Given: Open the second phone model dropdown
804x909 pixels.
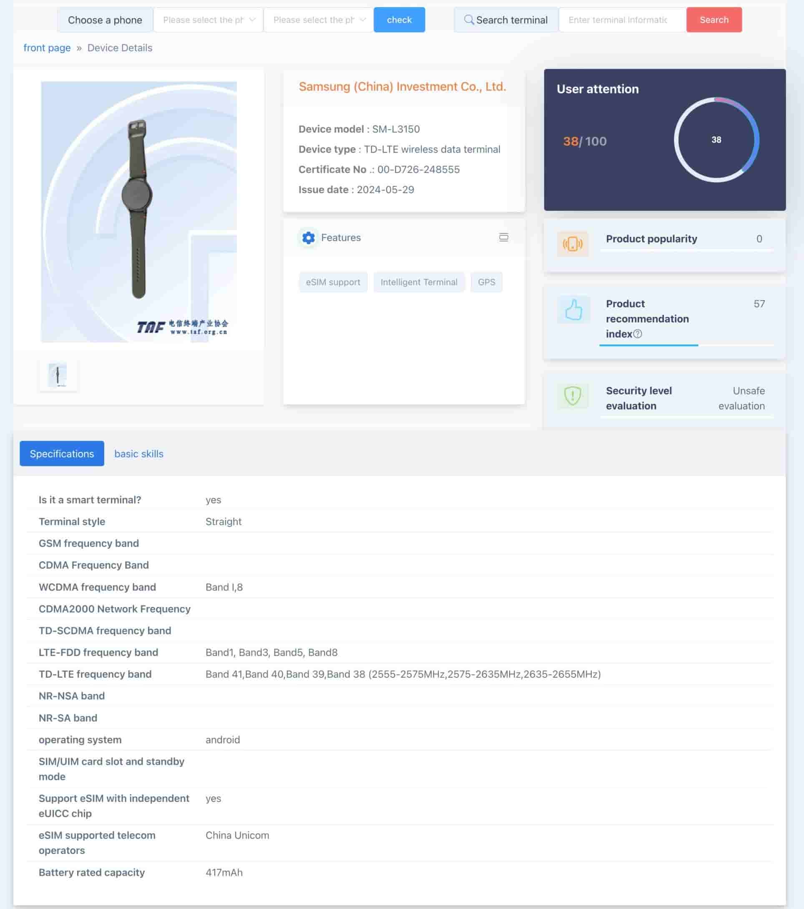Looking at the screenshot, I should tap(319, 20).
